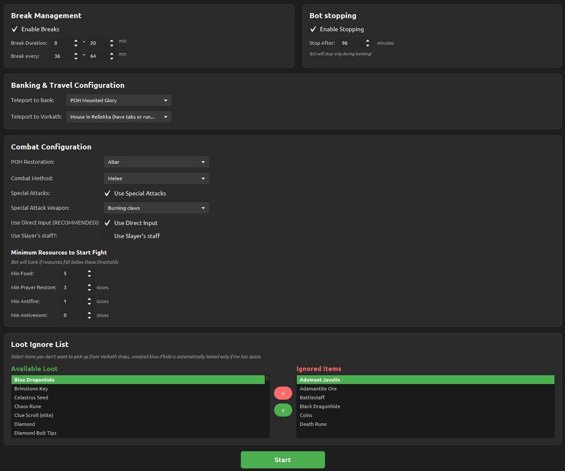Open Special Attack Weapon dropdown
The width and height of the screenshot is (565, 471).
(156, 208)
